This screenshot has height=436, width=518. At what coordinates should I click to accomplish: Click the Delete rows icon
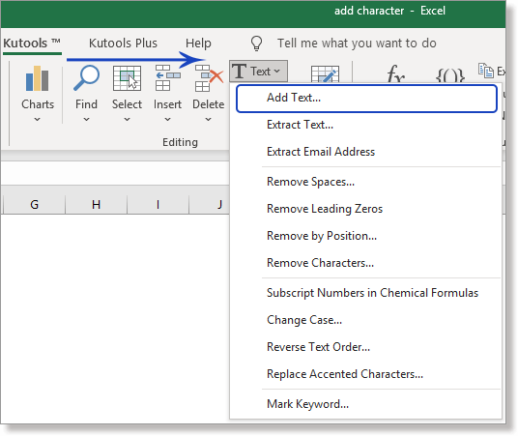(x=209, y=78)
